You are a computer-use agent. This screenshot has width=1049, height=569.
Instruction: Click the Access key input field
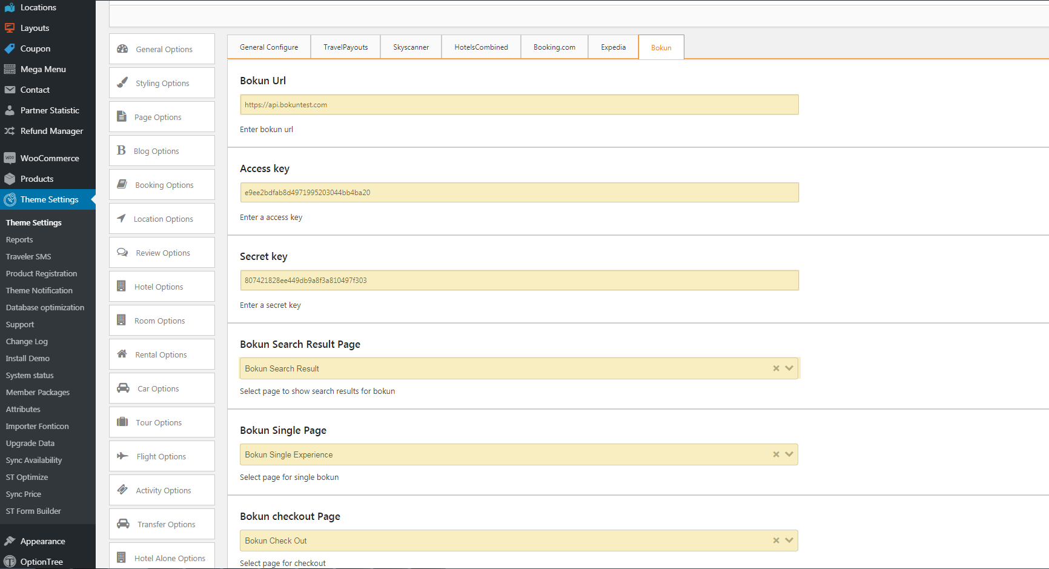519,193
